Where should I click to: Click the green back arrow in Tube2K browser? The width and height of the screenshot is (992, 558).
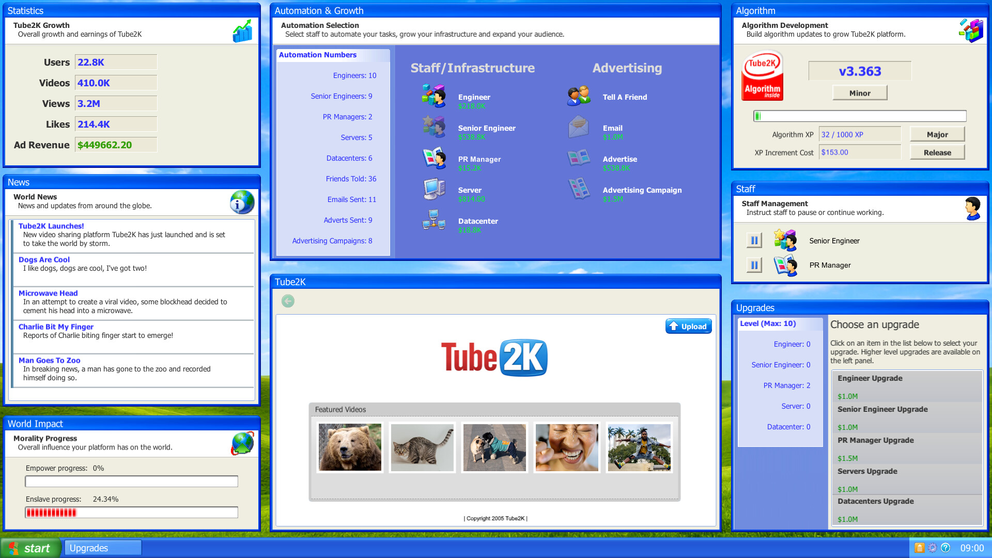pyautogui.click(x=288, y=301)
